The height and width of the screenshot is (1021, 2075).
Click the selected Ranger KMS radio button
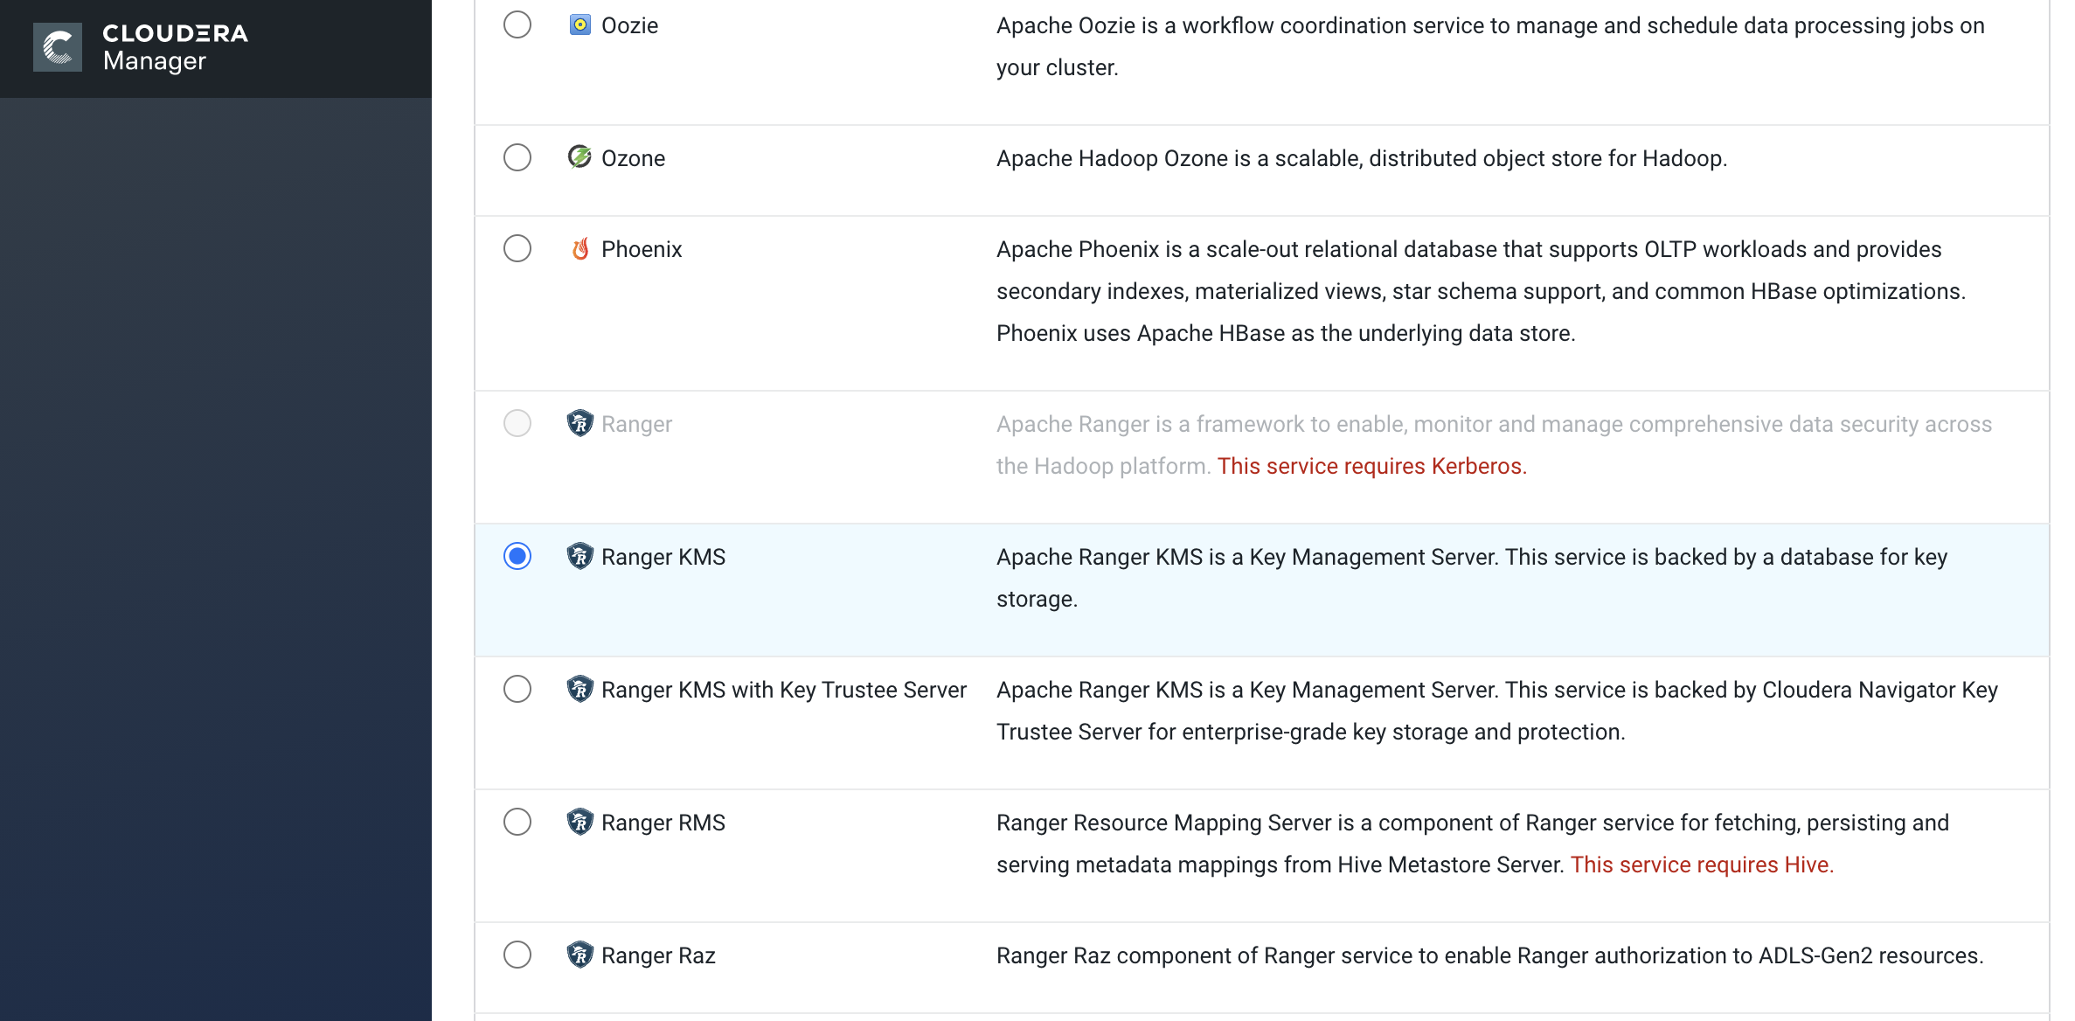tap(517, 556)
